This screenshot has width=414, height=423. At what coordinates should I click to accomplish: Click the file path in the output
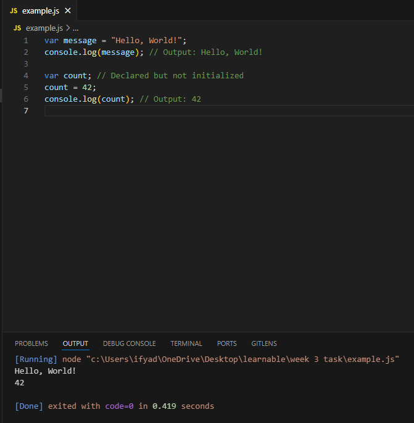click(x=242, y=359)
